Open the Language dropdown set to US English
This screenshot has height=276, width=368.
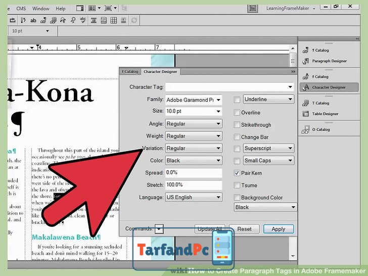point(194,197)
